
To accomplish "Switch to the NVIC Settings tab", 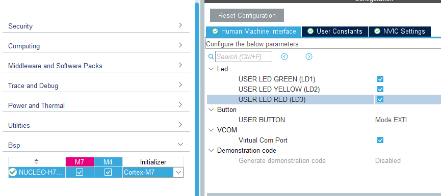I will pyautogui.click(x=400, y=32).
